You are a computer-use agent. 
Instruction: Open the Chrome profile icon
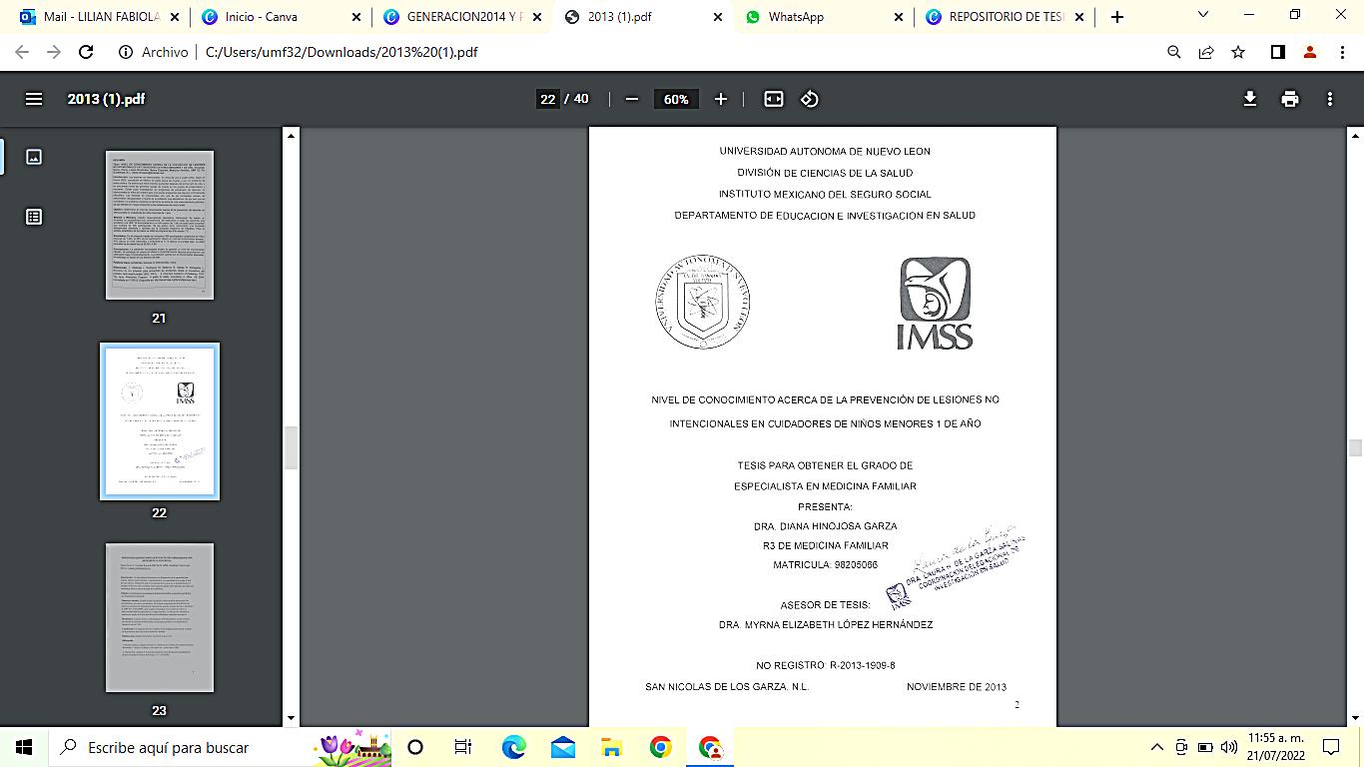coord(1309,52)
